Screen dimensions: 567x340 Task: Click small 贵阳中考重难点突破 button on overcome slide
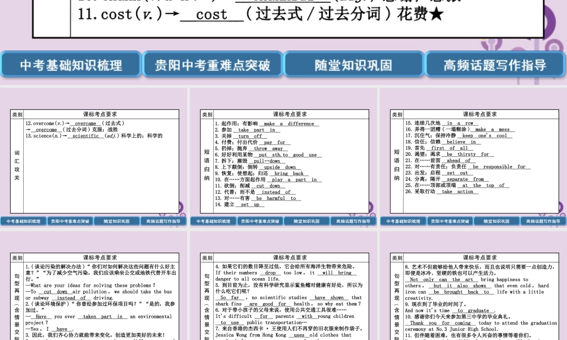click(70, 221)
